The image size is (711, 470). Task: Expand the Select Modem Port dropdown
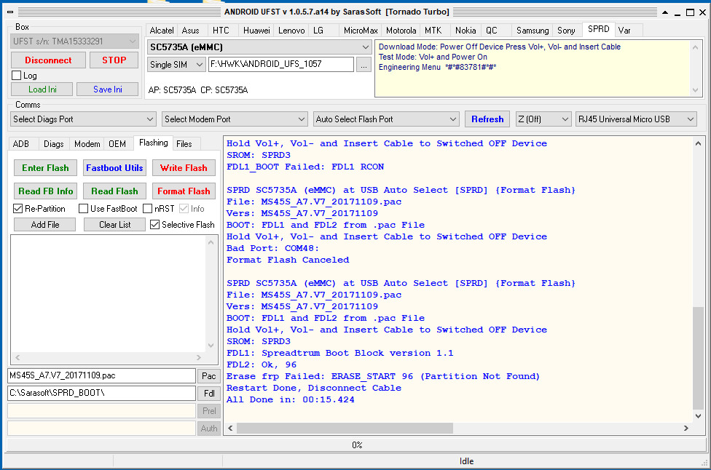302,119
